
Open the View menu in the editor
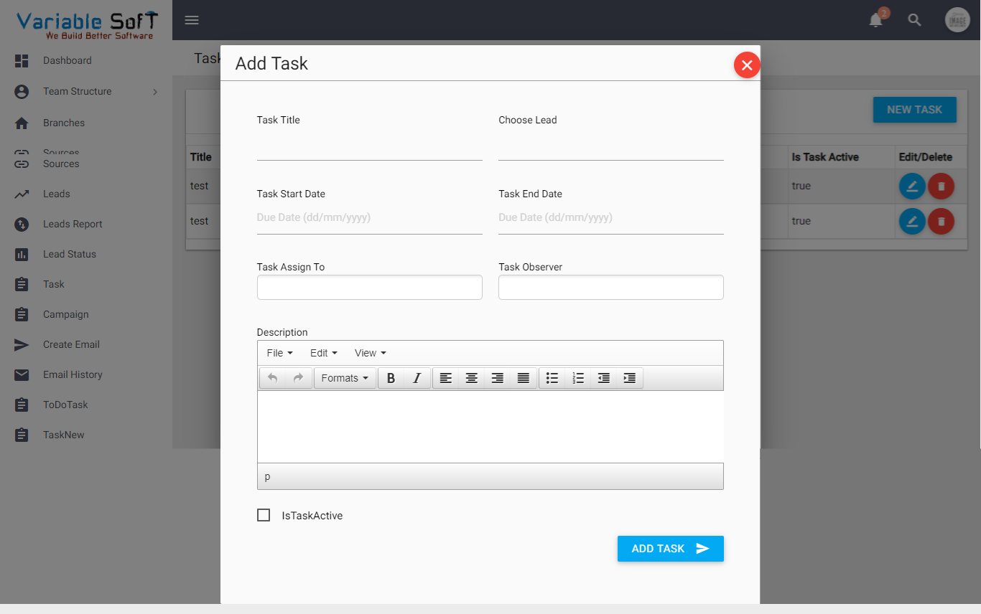point(369,352)
